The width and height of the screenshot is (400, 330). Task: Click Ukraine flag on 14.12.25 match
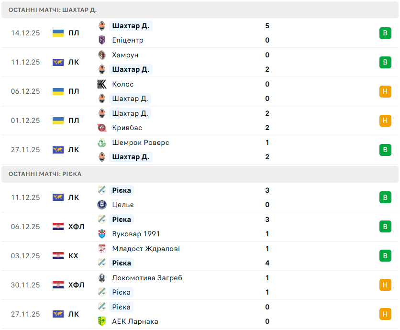pyautogui.click(x=58, y=33)
